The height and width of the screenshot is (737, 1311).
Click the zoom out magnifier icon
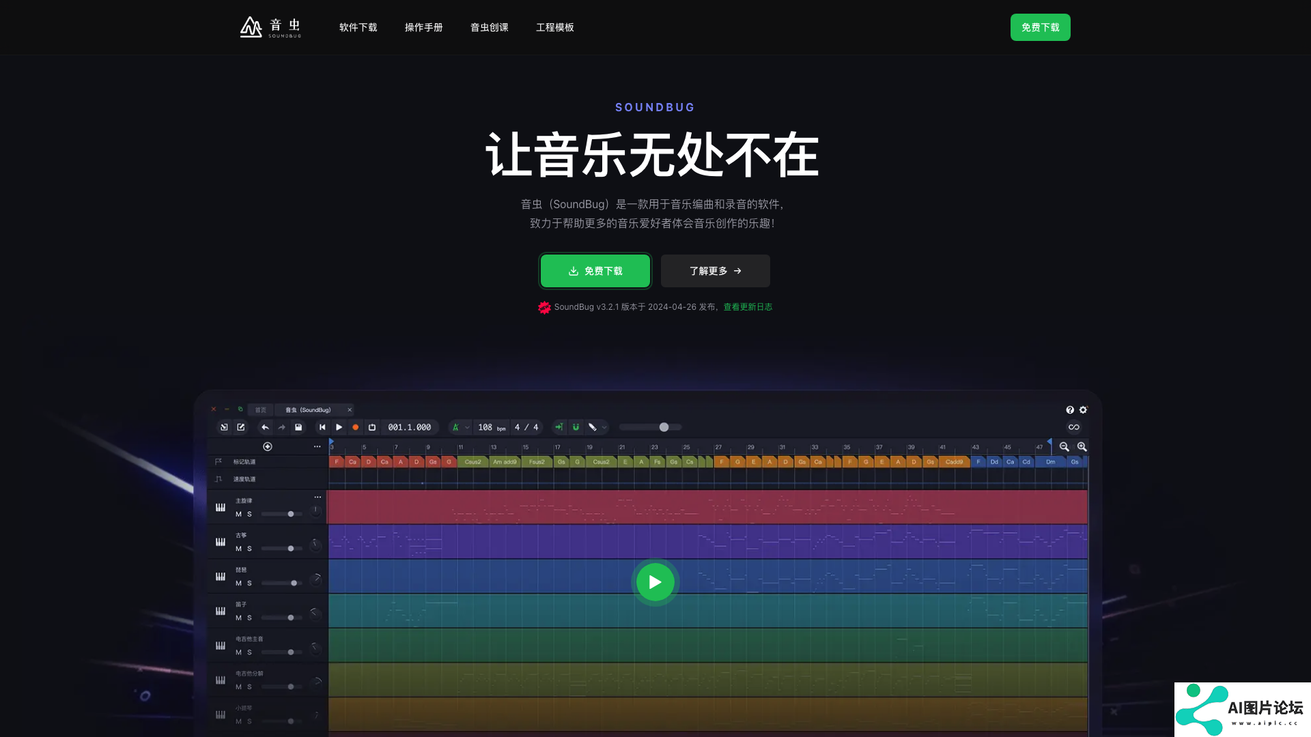coord(1065,446)
